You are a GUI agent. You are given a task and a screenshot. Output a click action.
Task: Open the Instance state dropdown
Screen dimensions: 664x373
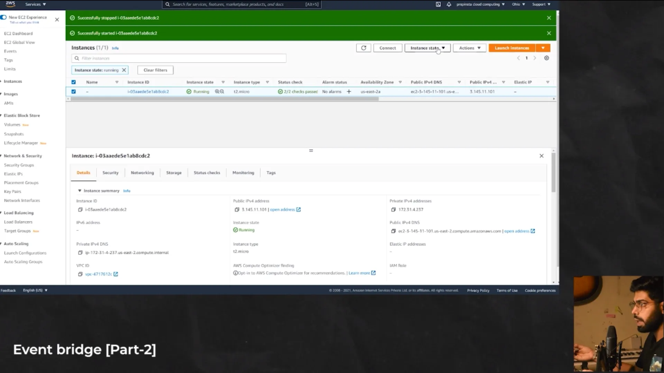pyautogui.click(x=427, y=48)
